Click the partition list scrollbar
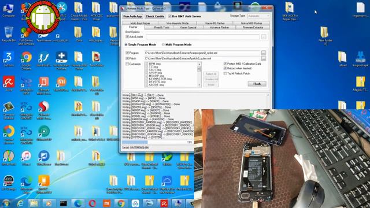The image size is (370, 208). pyautogui.click(x=199, y=75)
